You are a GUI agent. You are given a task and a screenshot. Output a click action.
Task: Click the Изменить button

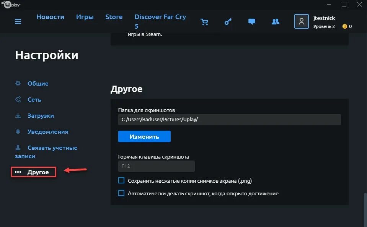(144, 136)
